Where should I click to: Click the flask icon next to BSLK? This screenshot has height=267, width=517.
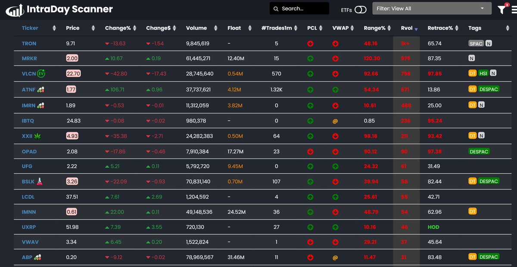(x=40, y=181)
